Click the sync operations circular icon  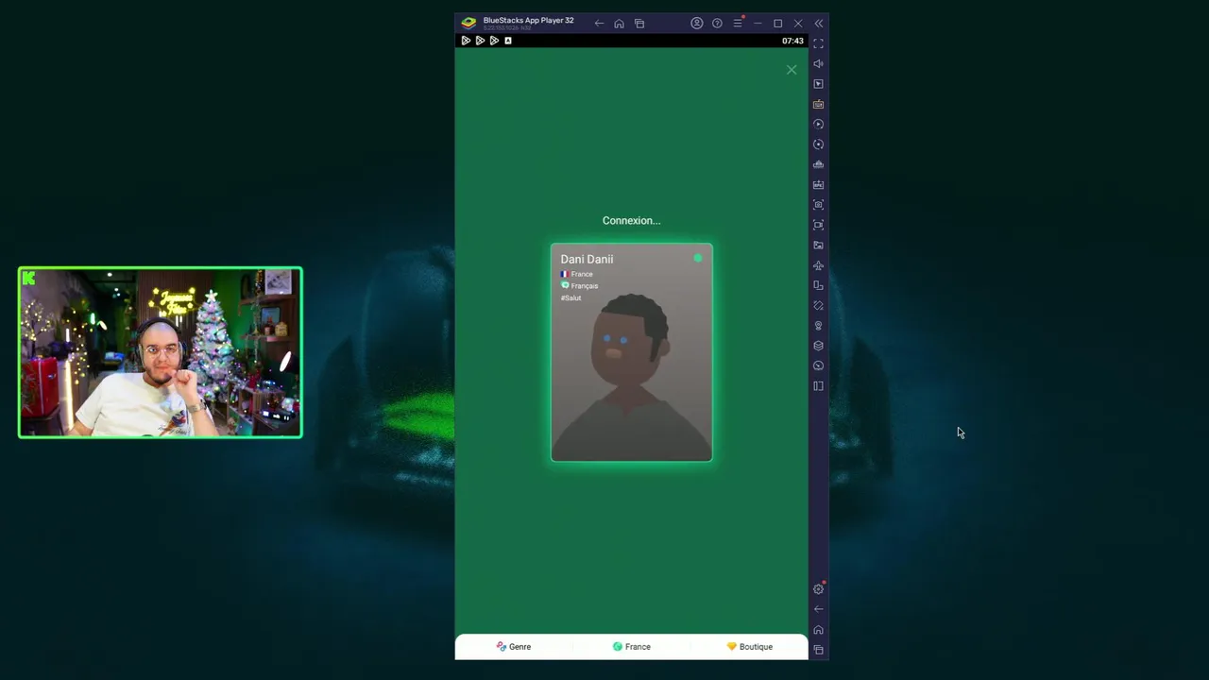point(819,144)
